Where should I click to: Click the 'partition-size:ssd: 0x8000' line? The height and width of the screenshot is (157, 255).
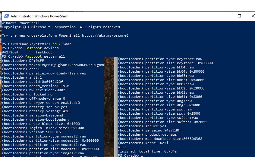(159, 114)
